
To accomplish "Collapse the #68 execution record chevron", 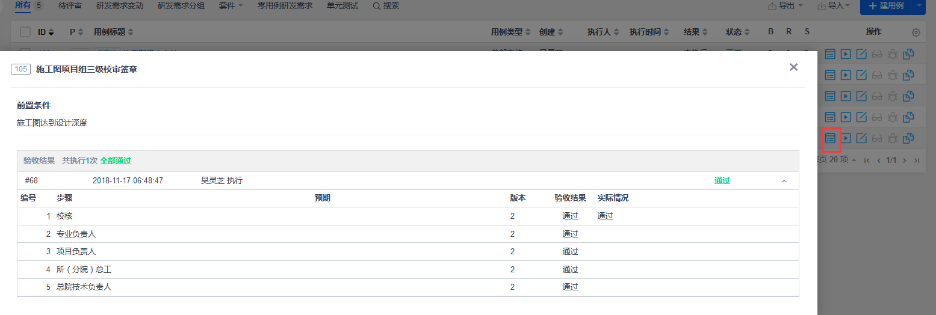I will [x=784, y=181].
